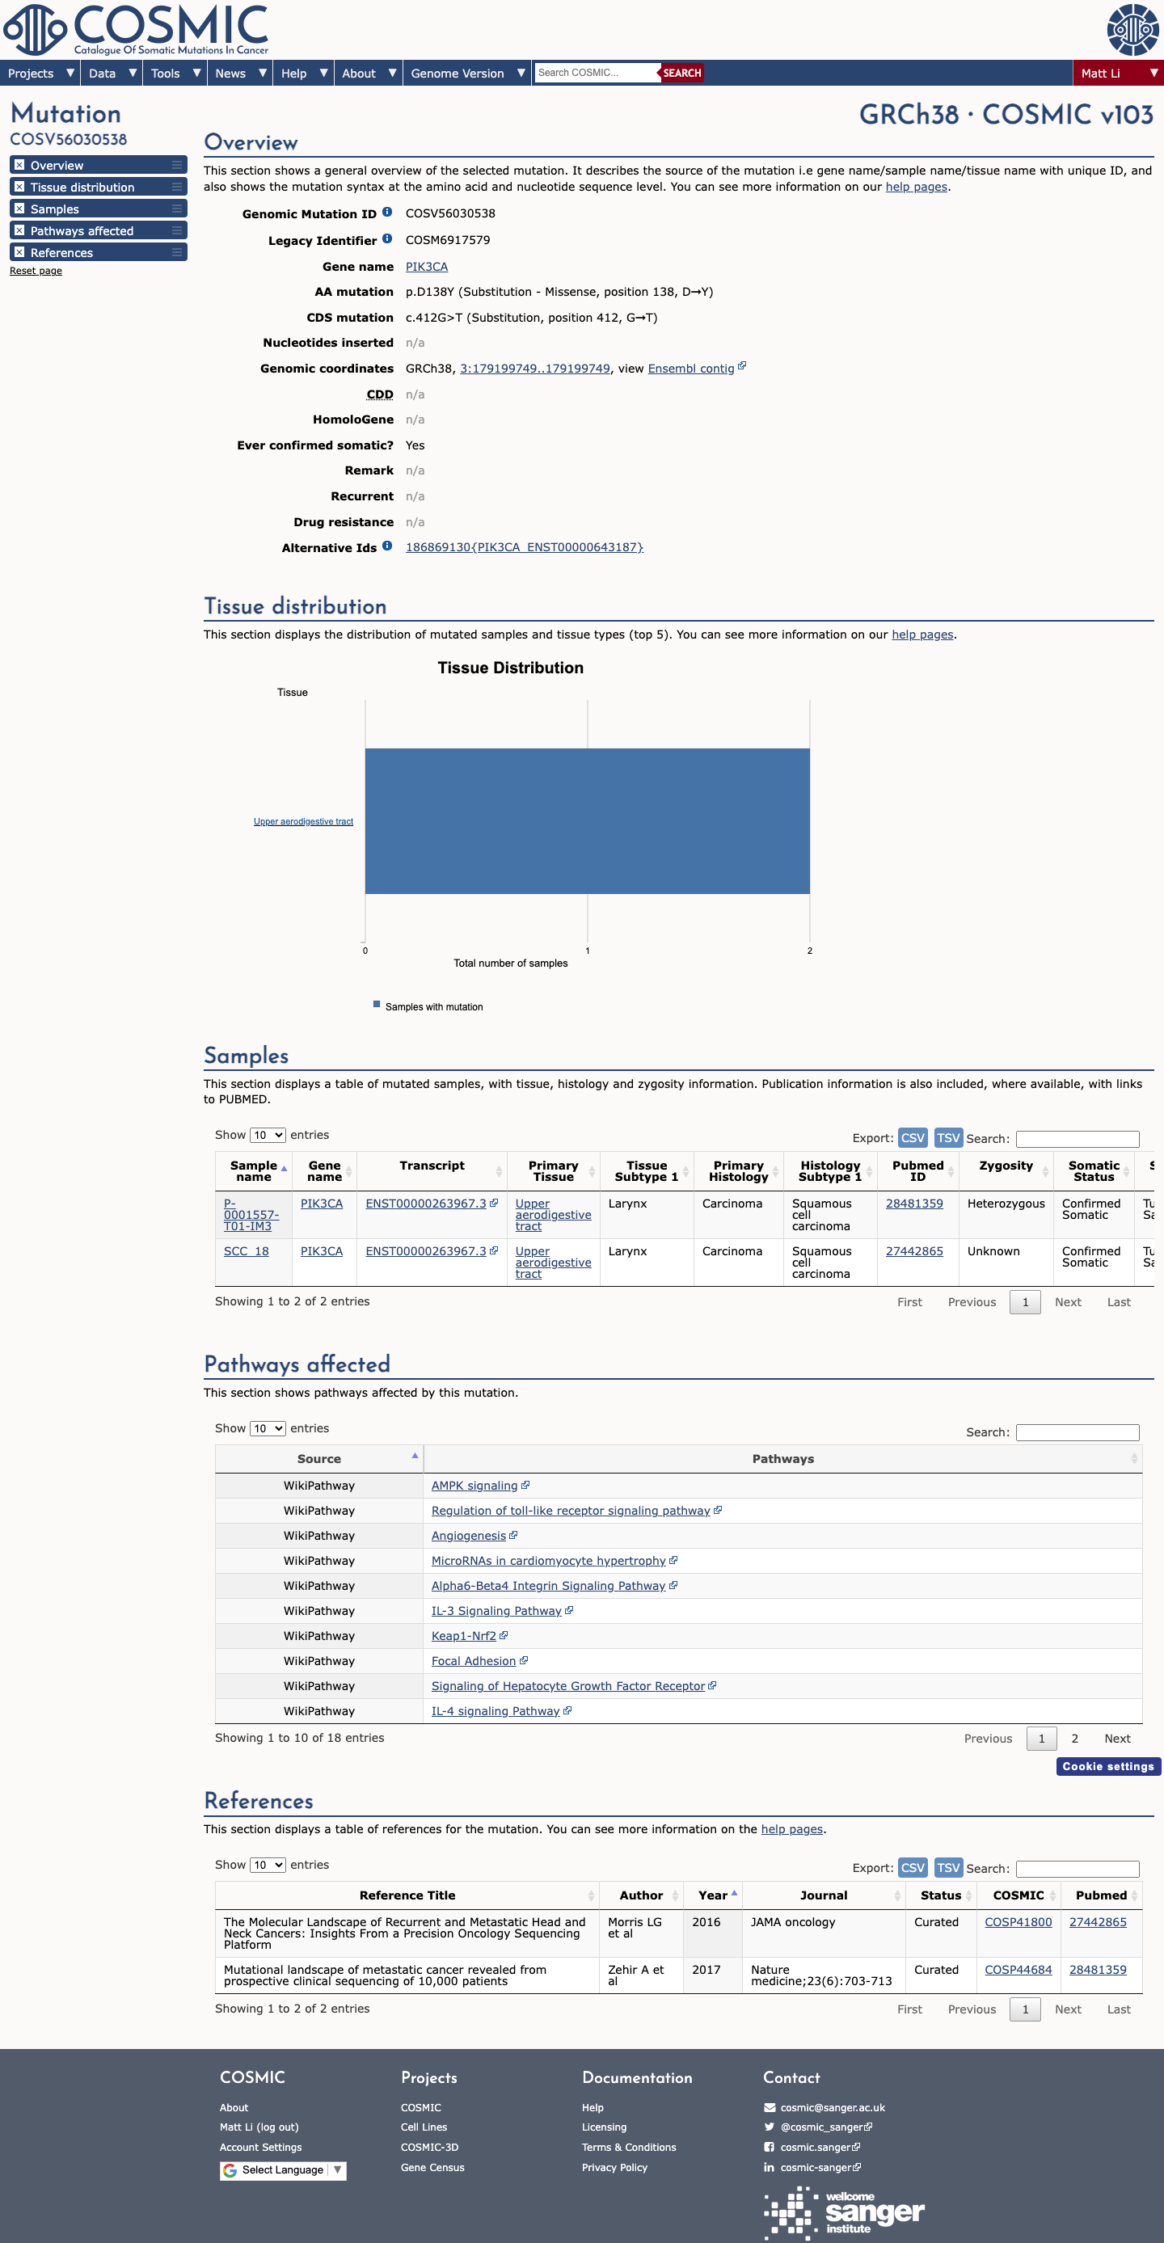Open the Cookie settings button
This screenshot has width=1164, height=2243.
pyautogui.click(x=1108, y=1767)
